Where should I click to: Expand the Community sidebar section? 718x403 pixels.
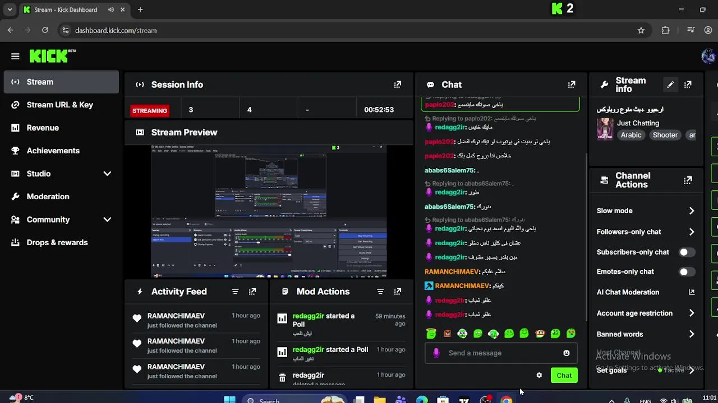click(x=107, y=219)
